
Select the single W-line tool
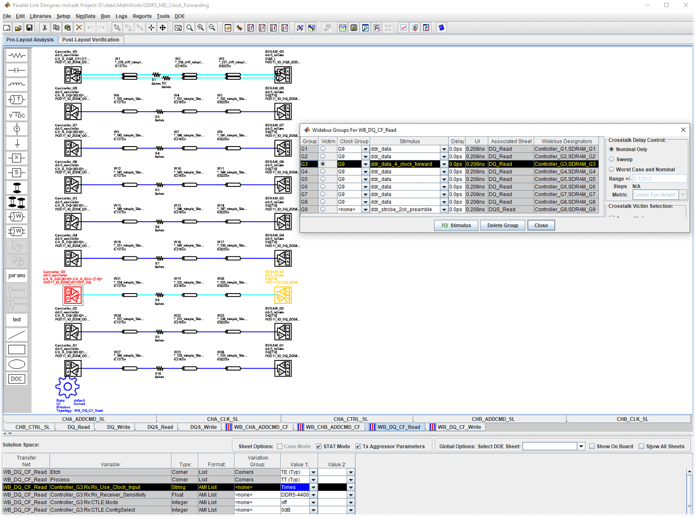[x=17, y=217]
